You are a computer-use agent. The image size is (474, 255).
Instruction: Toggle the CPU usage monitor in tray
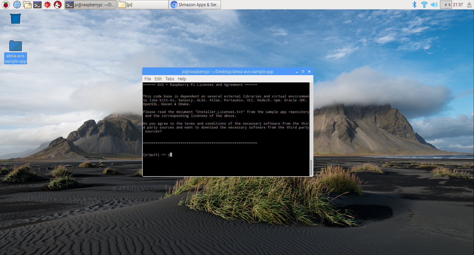pyautogui.click(x=445, y=4)
